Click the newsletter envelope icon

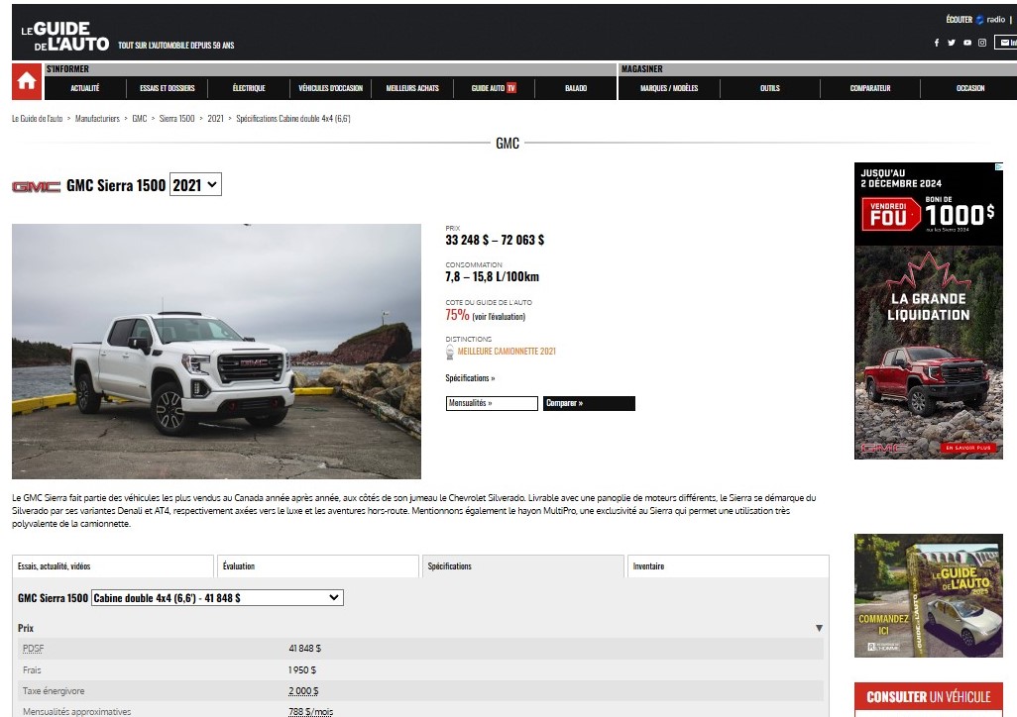tap(1006, 43)
